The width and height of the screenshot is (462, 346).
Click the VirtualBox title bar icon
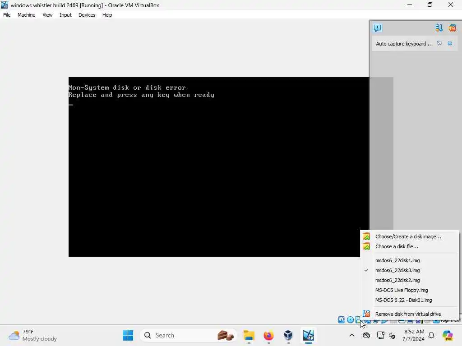(5, 5)
